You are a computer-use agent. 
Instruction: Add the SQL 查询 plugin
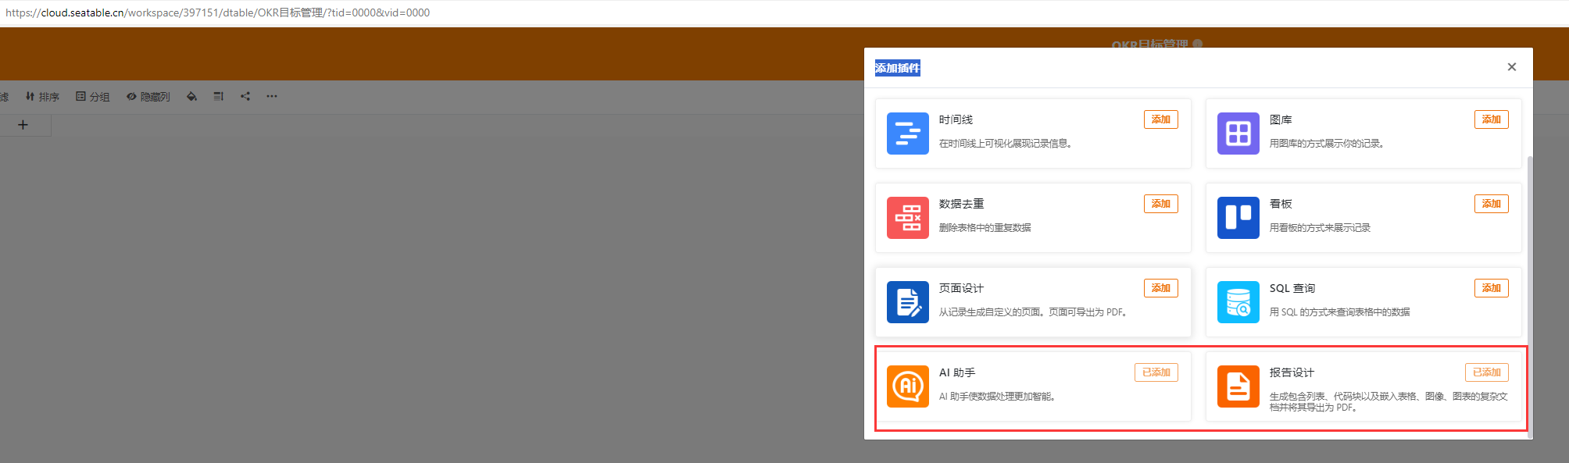[x=1491, y=288]
